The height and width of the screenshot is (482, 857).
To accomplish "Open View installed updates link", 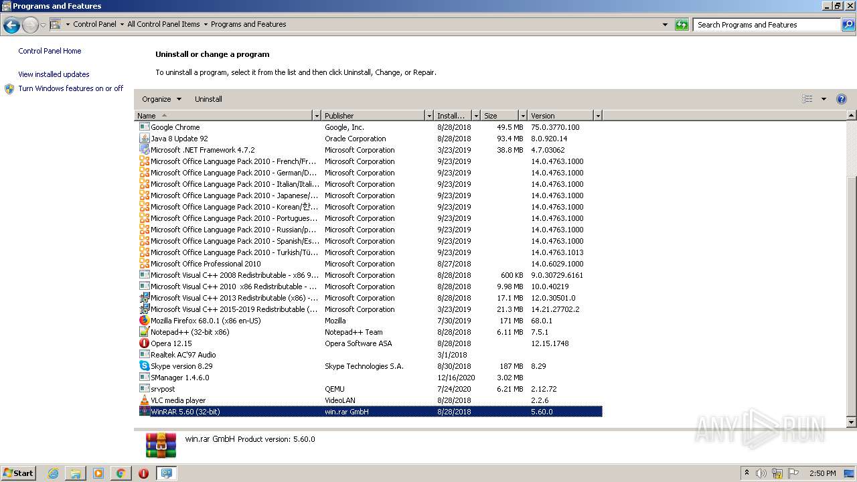I will (x=54, y=74).
